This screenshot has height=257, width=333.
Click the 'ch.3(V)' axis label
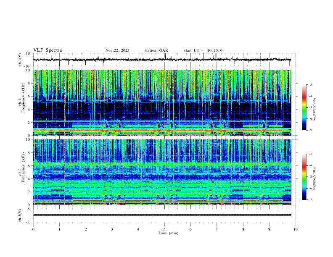pyautogui.click(x=20, y=216)
